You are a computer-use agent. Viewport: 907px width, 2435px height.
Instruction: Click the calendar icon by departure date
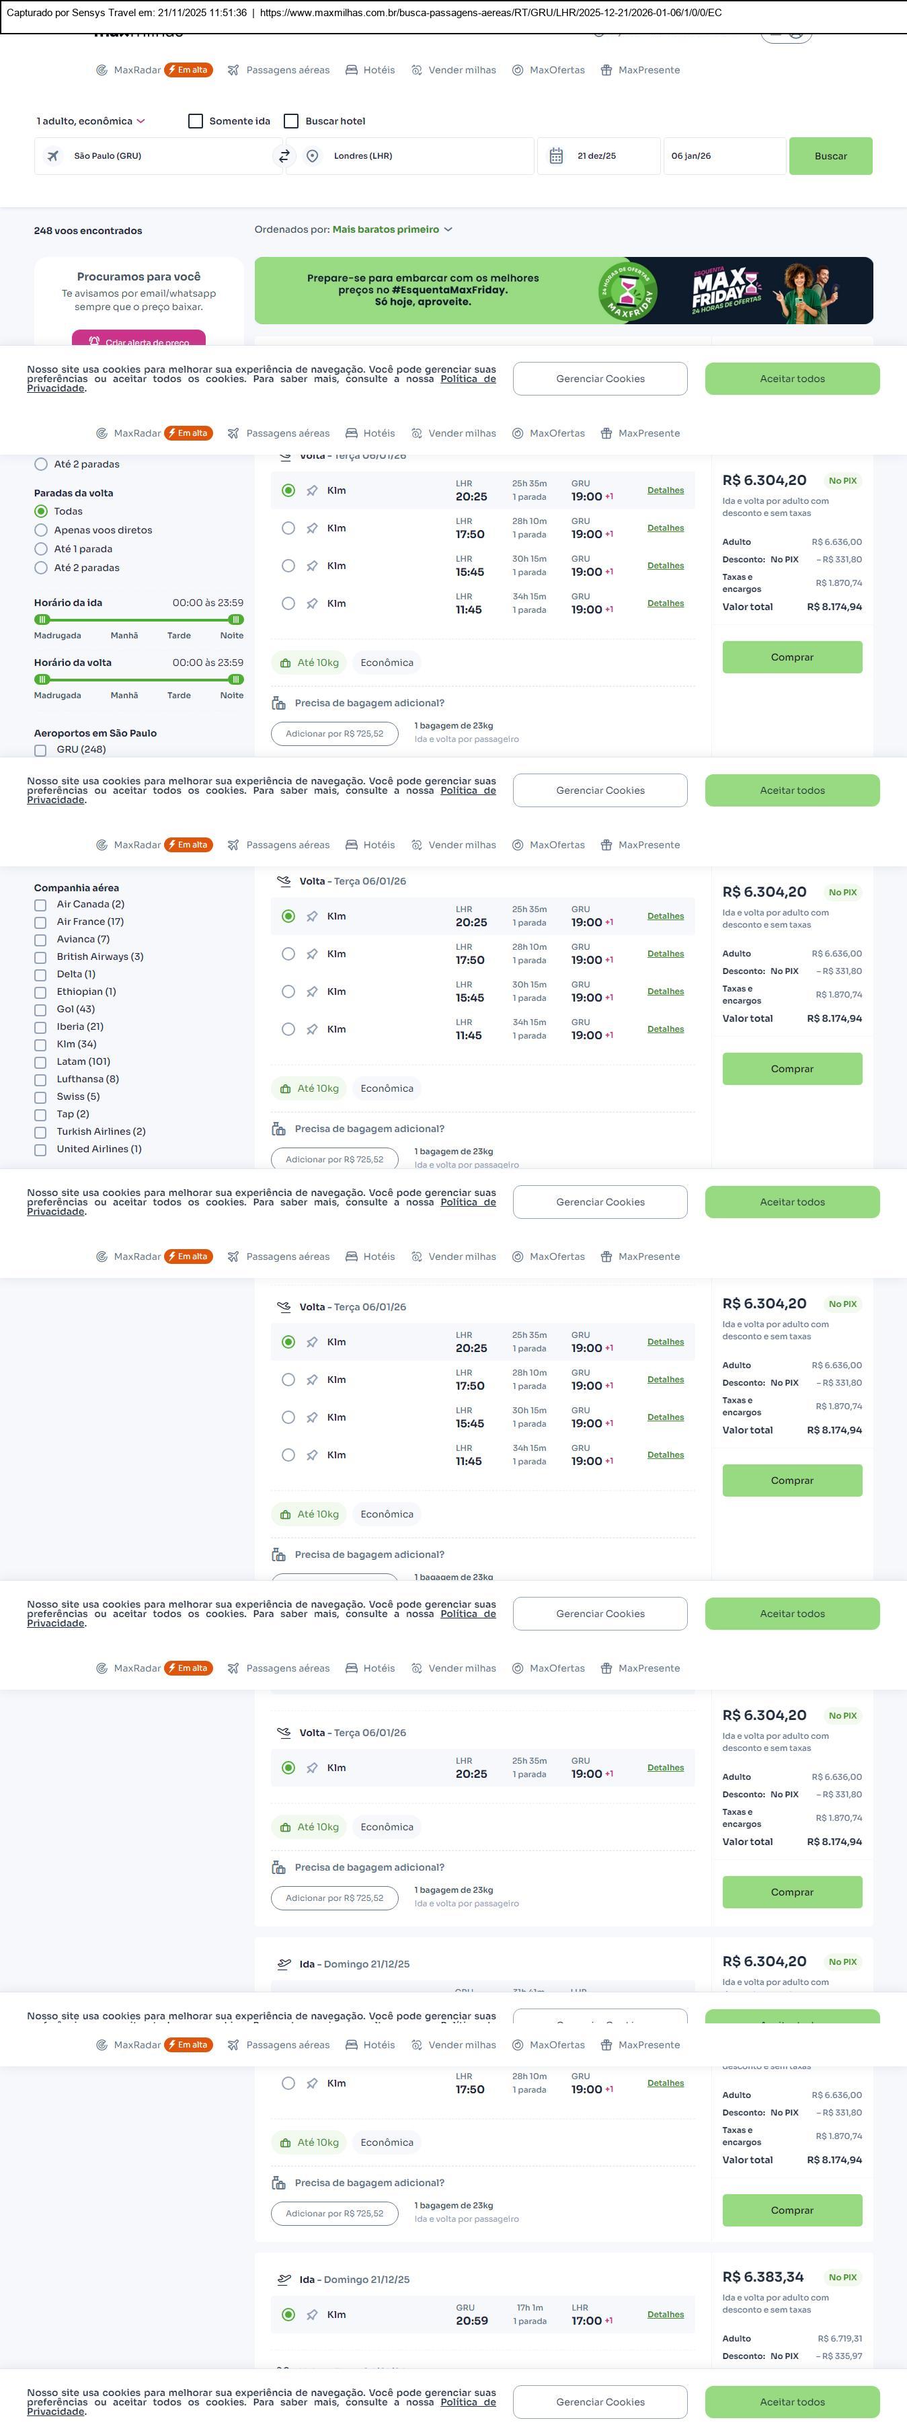tap(557, 156)
